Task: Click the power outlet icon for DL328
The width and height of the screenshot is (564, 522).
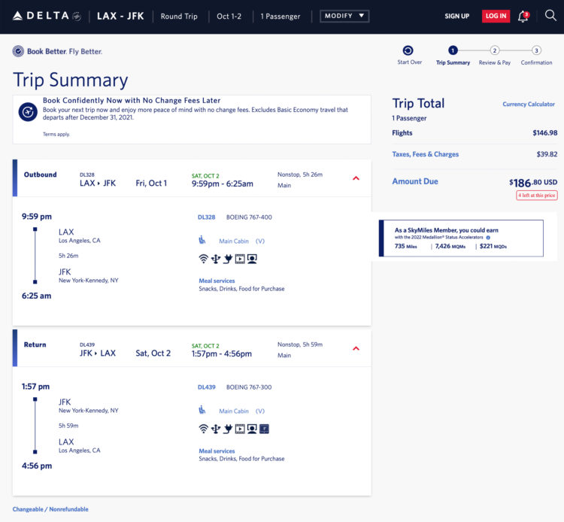Action: (228, 259)
